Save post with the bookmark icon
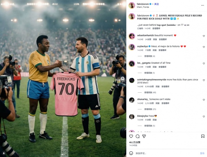The height and width of the screenshot is (157, 207). (203, 136)
